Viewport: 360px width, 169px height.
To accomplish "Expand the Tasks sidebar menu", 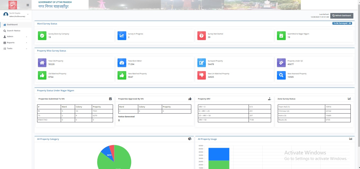I will click(x=16, y=49).
